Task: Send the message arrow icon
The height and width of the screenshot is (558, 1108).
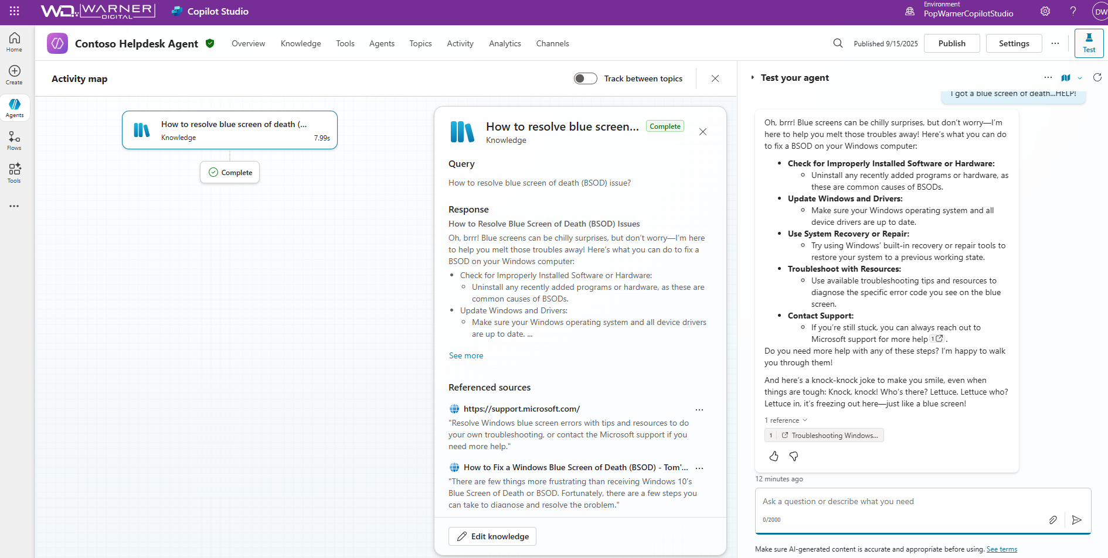Action: pyautogui.click(x=1077, y=520)
